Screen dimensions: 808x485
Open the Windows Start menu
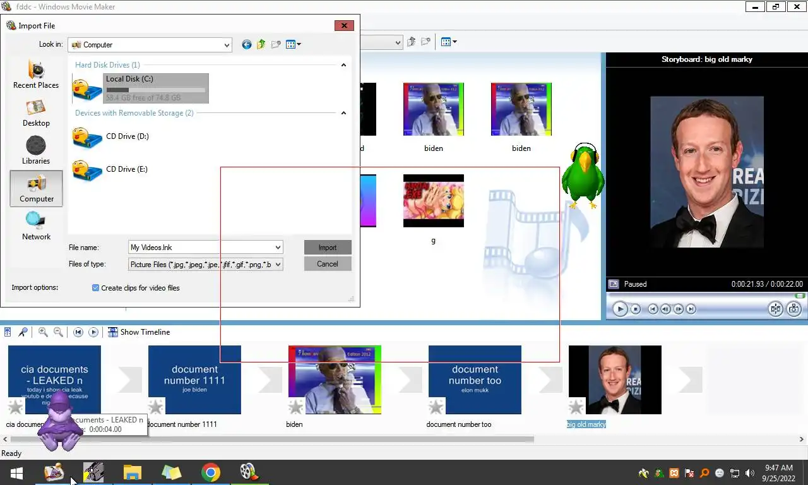(x=17, y=472)
